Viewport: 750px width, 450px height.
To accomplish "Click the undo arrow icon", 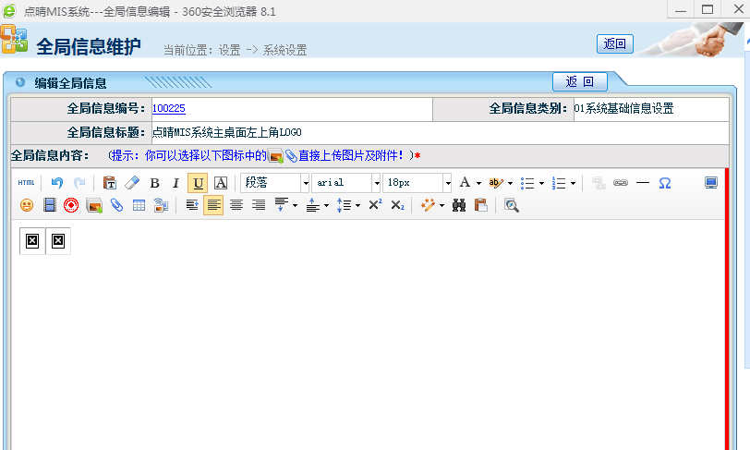I will (57, 183).
